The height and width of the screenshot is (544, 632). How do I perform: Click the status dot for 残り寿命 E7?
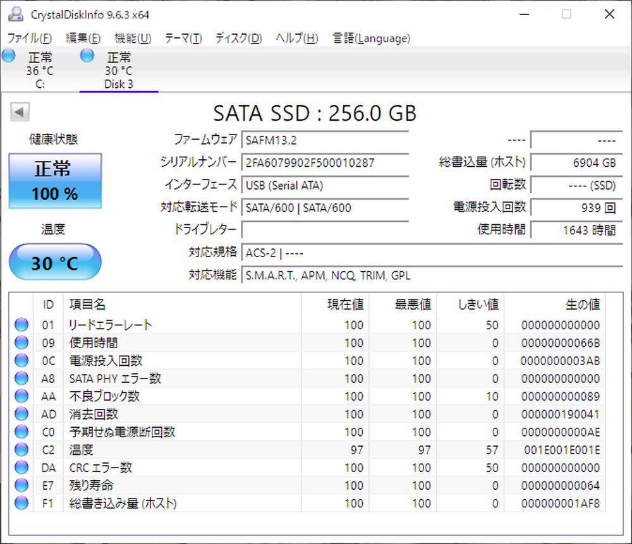pyautogui.click(x=20, y=486)
